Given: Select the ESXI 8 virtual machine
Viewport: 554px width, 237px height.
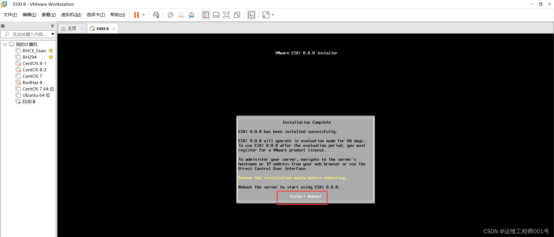Looking at the screenshot, I should coord(29,101).
